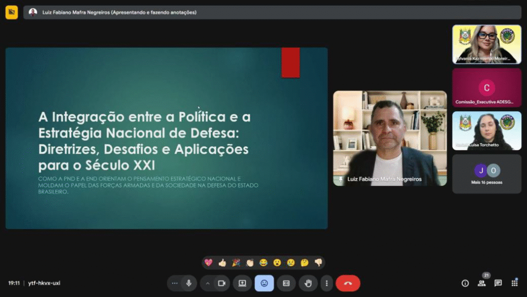
Task: Click the present screen icon
Action: click(x=242, y=283)
